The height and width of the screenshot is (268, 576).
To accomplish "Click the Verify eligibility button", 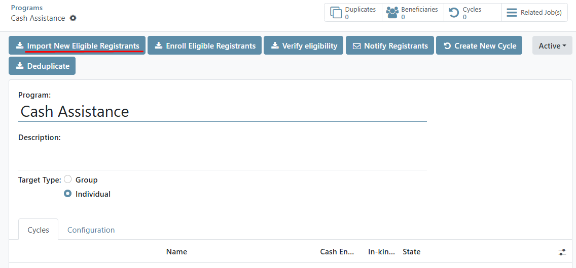I will click(x=303, y=46).
